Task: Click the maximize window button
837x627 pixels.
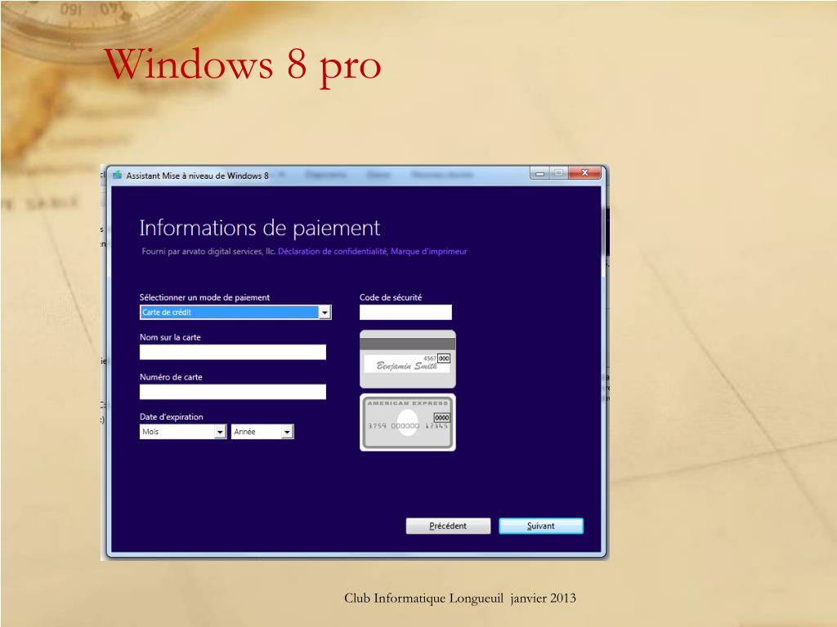Action: coord(559,173)
